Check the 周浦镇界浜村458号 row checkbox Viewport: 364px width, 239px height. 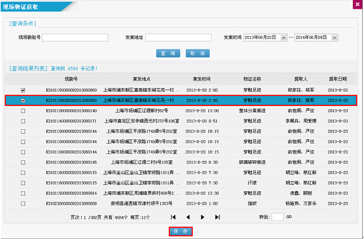click(23, 193)
